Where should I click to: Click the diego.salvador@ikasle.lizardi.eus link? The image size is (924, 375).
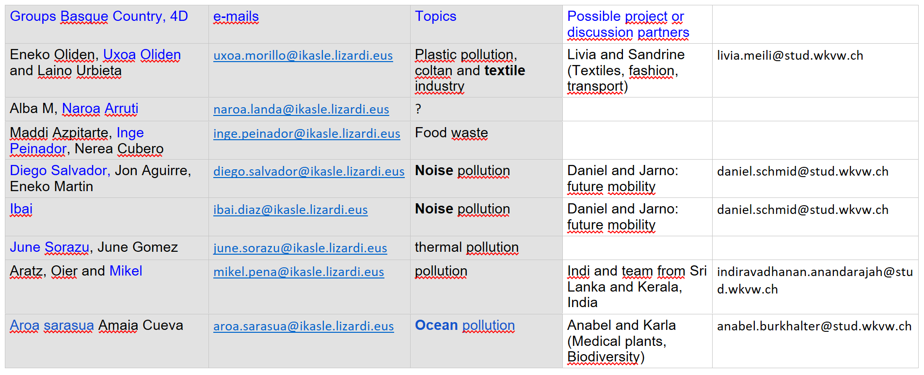(x=308, y=172)
